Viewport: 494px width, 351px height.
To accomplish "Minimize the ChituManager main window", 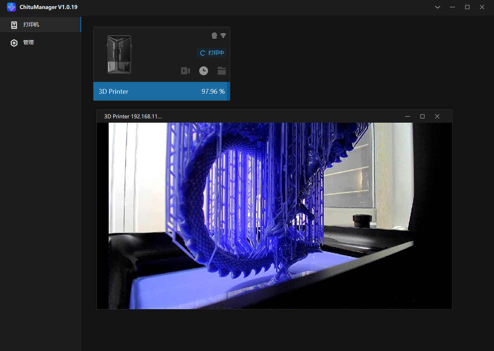I will (452, 7).
